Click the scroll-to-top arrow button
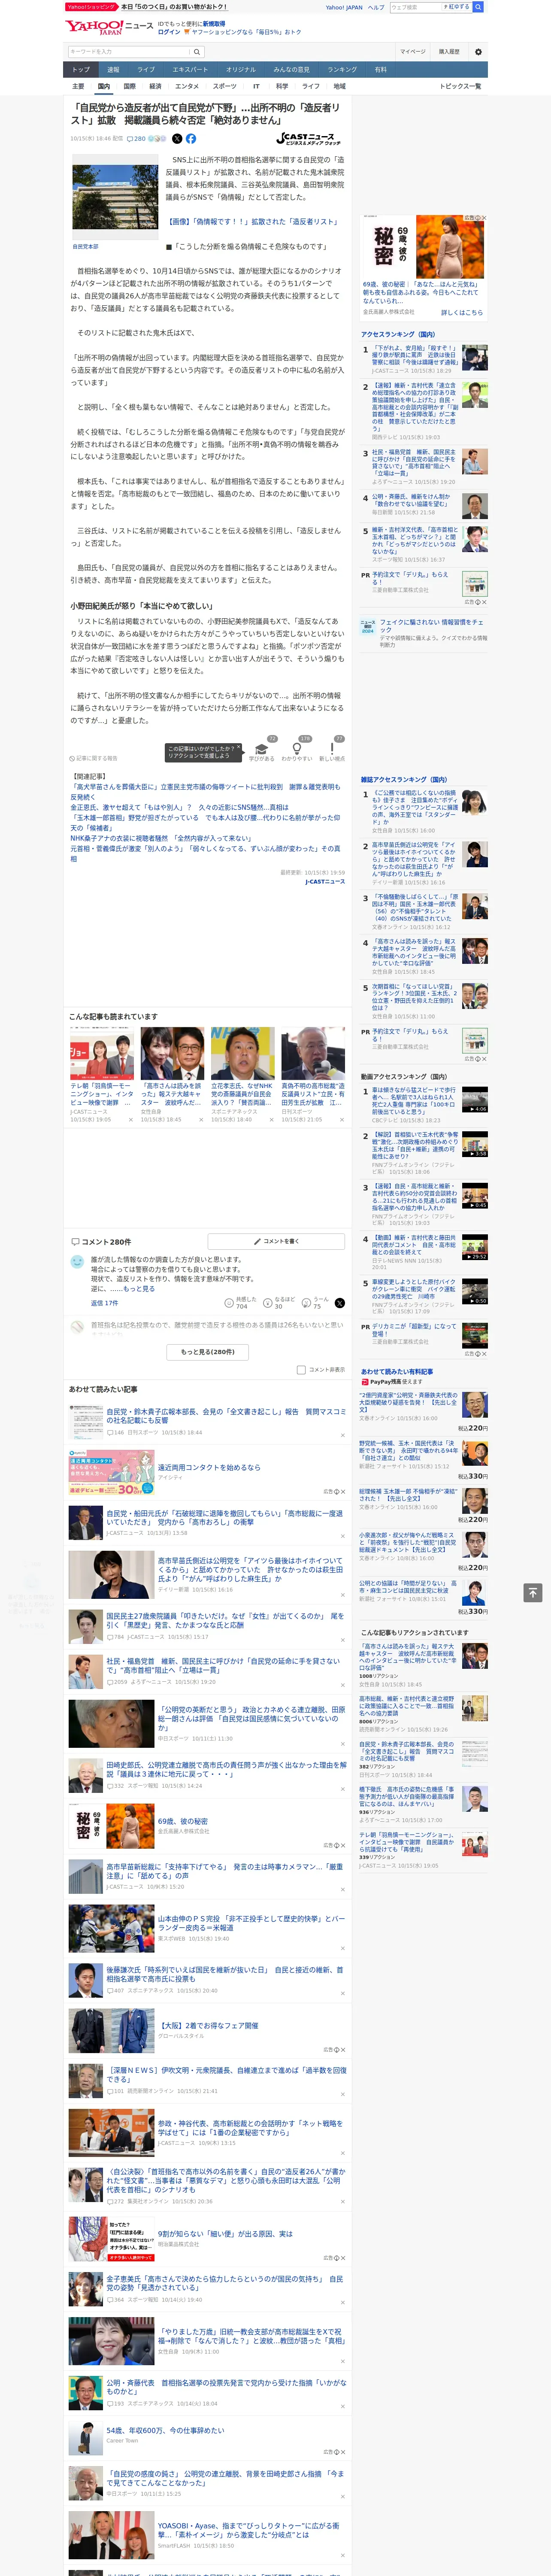The width and height of the screenshot is (551, 2576). (x=533, y=1592)
